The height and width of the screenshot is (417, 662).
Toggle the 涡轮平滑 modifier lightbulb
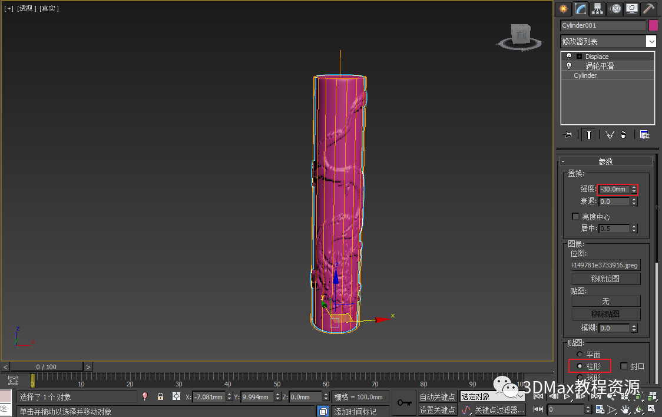click(569, 66)
